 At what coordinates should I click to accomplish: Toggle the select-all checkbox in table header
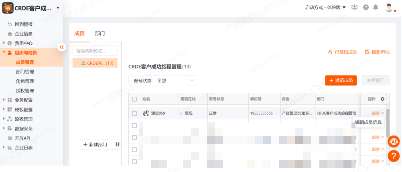pyautogui.click(x=134, y=99)
